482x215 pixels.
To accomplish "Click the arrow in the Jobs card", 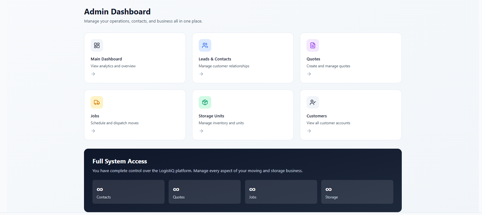I will (93, 131).
